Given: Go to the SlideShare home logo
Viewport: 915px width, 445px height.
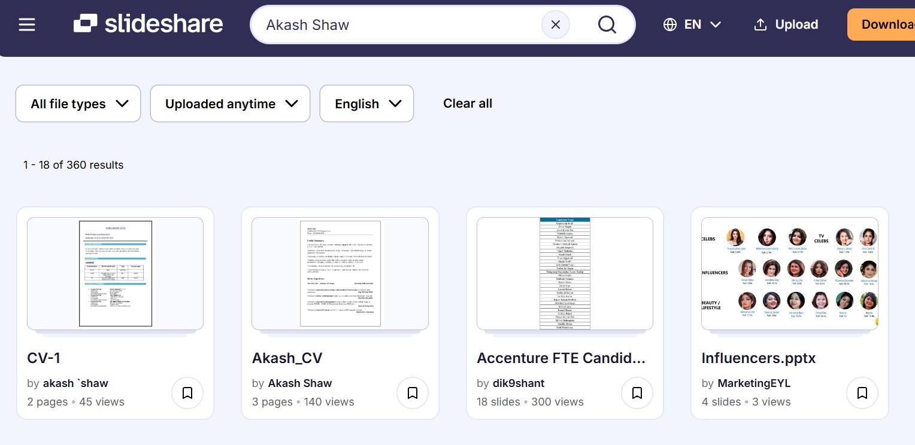Looking at the screenshot, I should pos(148,25).
